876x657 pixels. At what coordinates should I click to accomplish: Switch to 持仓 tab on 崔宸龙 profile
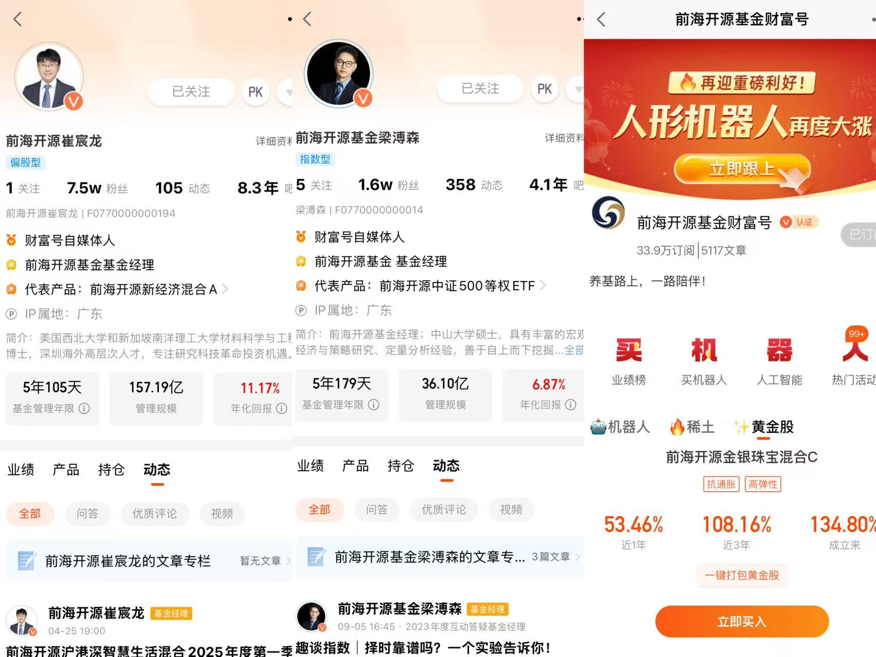pos(111,469)
